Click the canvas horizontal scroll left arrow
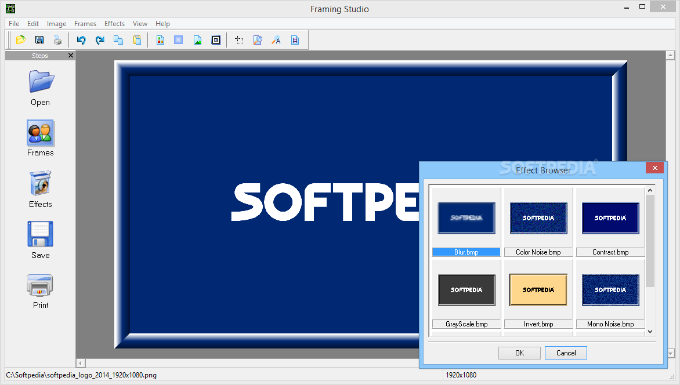This screenshot has width=680, height=385. click(81, 363)
